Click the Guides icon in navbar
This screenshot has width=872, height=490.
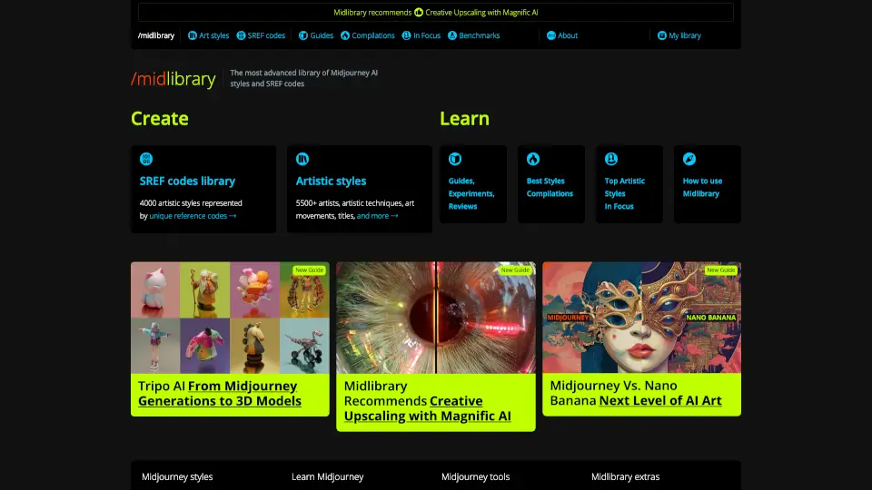point(303,35)
